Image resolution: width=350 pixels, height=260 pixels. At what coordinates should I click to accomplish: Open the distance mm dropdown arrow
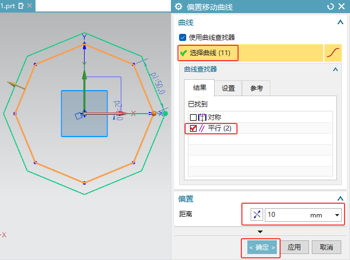(337, 215)
